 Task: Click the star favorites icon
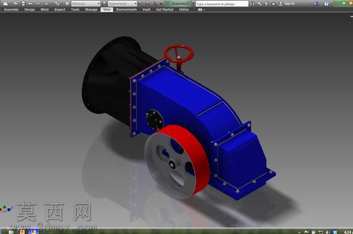point(273,4)
